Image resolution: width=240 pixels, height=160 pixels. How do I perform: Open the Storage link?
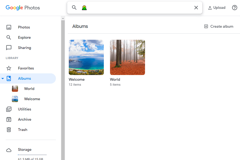pyautogui.click(x=25, y=149)
